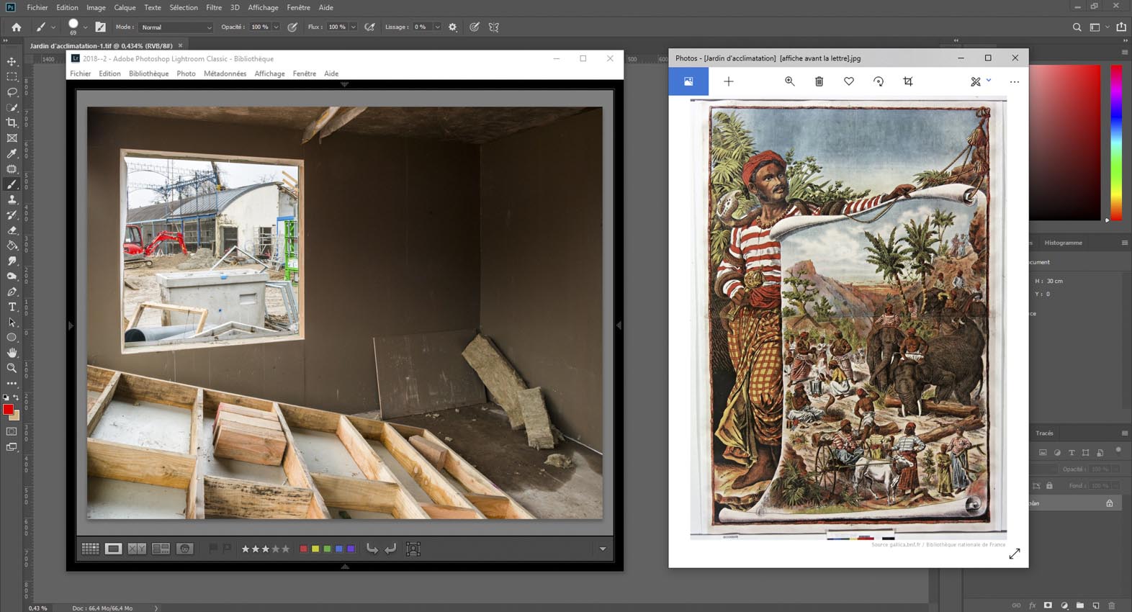1132x612 pixels.
Task: Open the brush Mode dropdown
Action: coord(176,27)
